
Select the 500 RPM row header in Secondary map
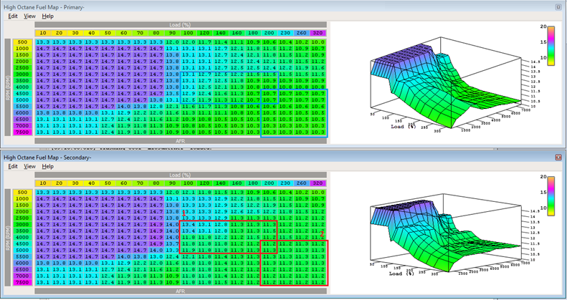pyautogui.click(x=22, y=193)
